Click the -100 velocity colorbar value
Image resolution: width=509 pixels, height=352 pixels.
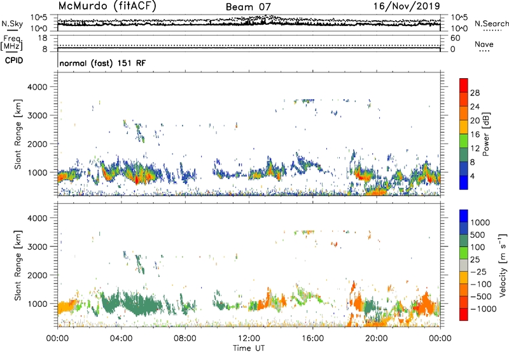coord(481,284)
